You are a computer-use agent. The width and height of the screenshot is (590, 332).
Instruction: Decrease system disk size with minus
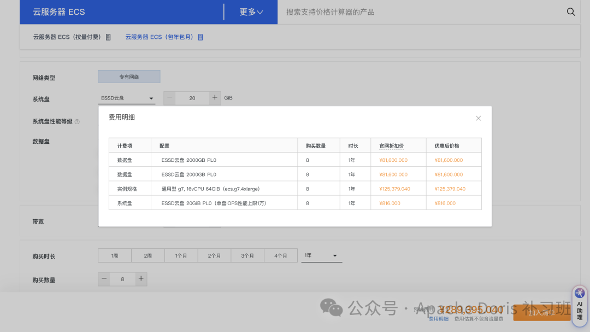(x=169, y=98)
